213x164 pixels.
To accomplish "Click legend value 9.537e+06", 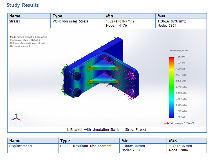I will (x=181, y=75).
